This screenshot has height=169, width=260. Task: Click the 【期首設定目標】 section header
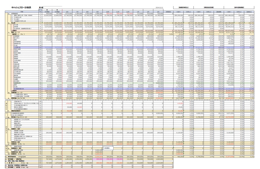(209, 7)
